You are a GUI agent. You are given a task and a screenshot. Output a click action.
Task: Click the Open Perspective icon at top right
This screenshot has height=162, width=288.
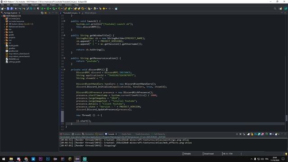point(281,9)
